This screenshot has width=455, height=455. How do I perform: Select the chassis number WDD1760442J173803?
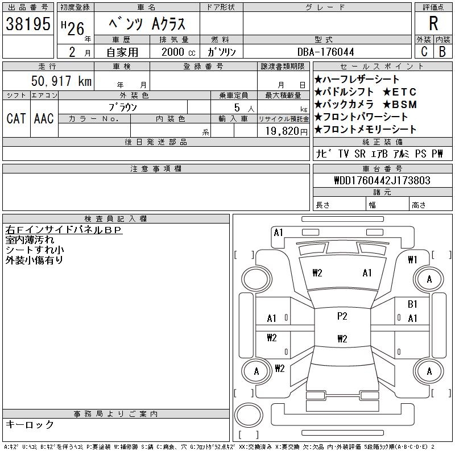[x=382, y=180]
